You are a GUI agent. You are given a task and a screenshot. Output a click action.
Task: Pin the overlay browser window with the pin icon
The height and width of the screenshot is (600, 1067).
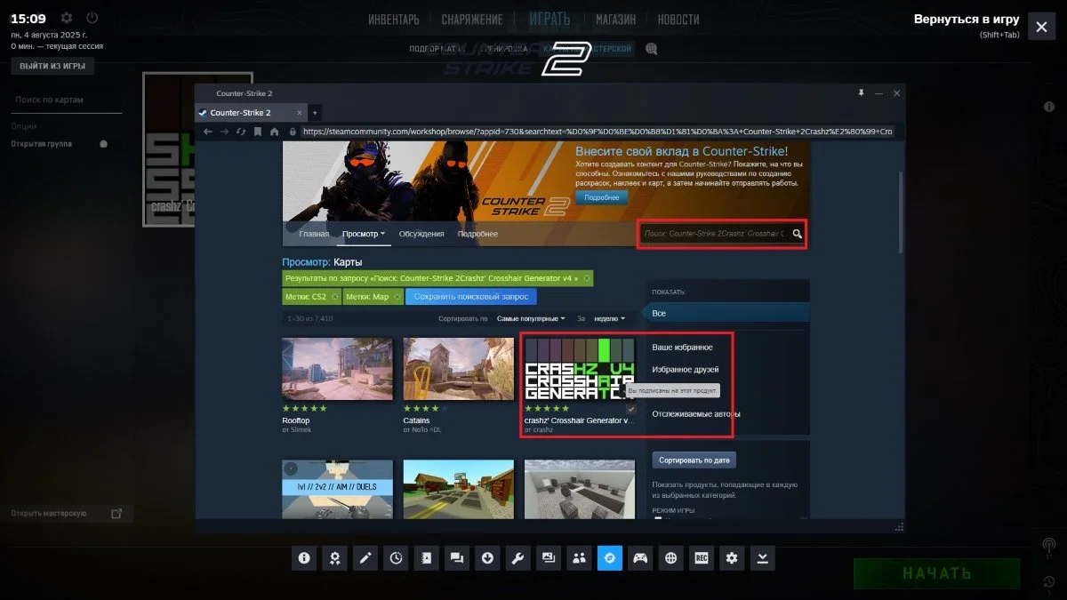860,93
